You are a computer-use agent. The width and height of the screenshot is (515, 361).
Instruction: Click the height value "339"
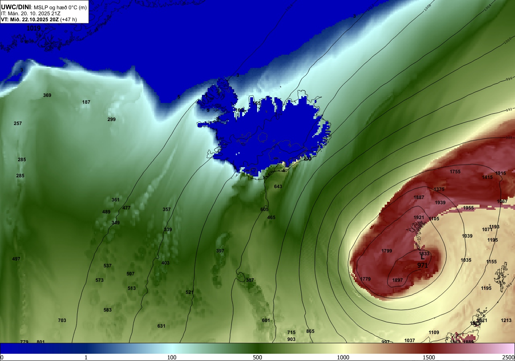click(168, 230)
